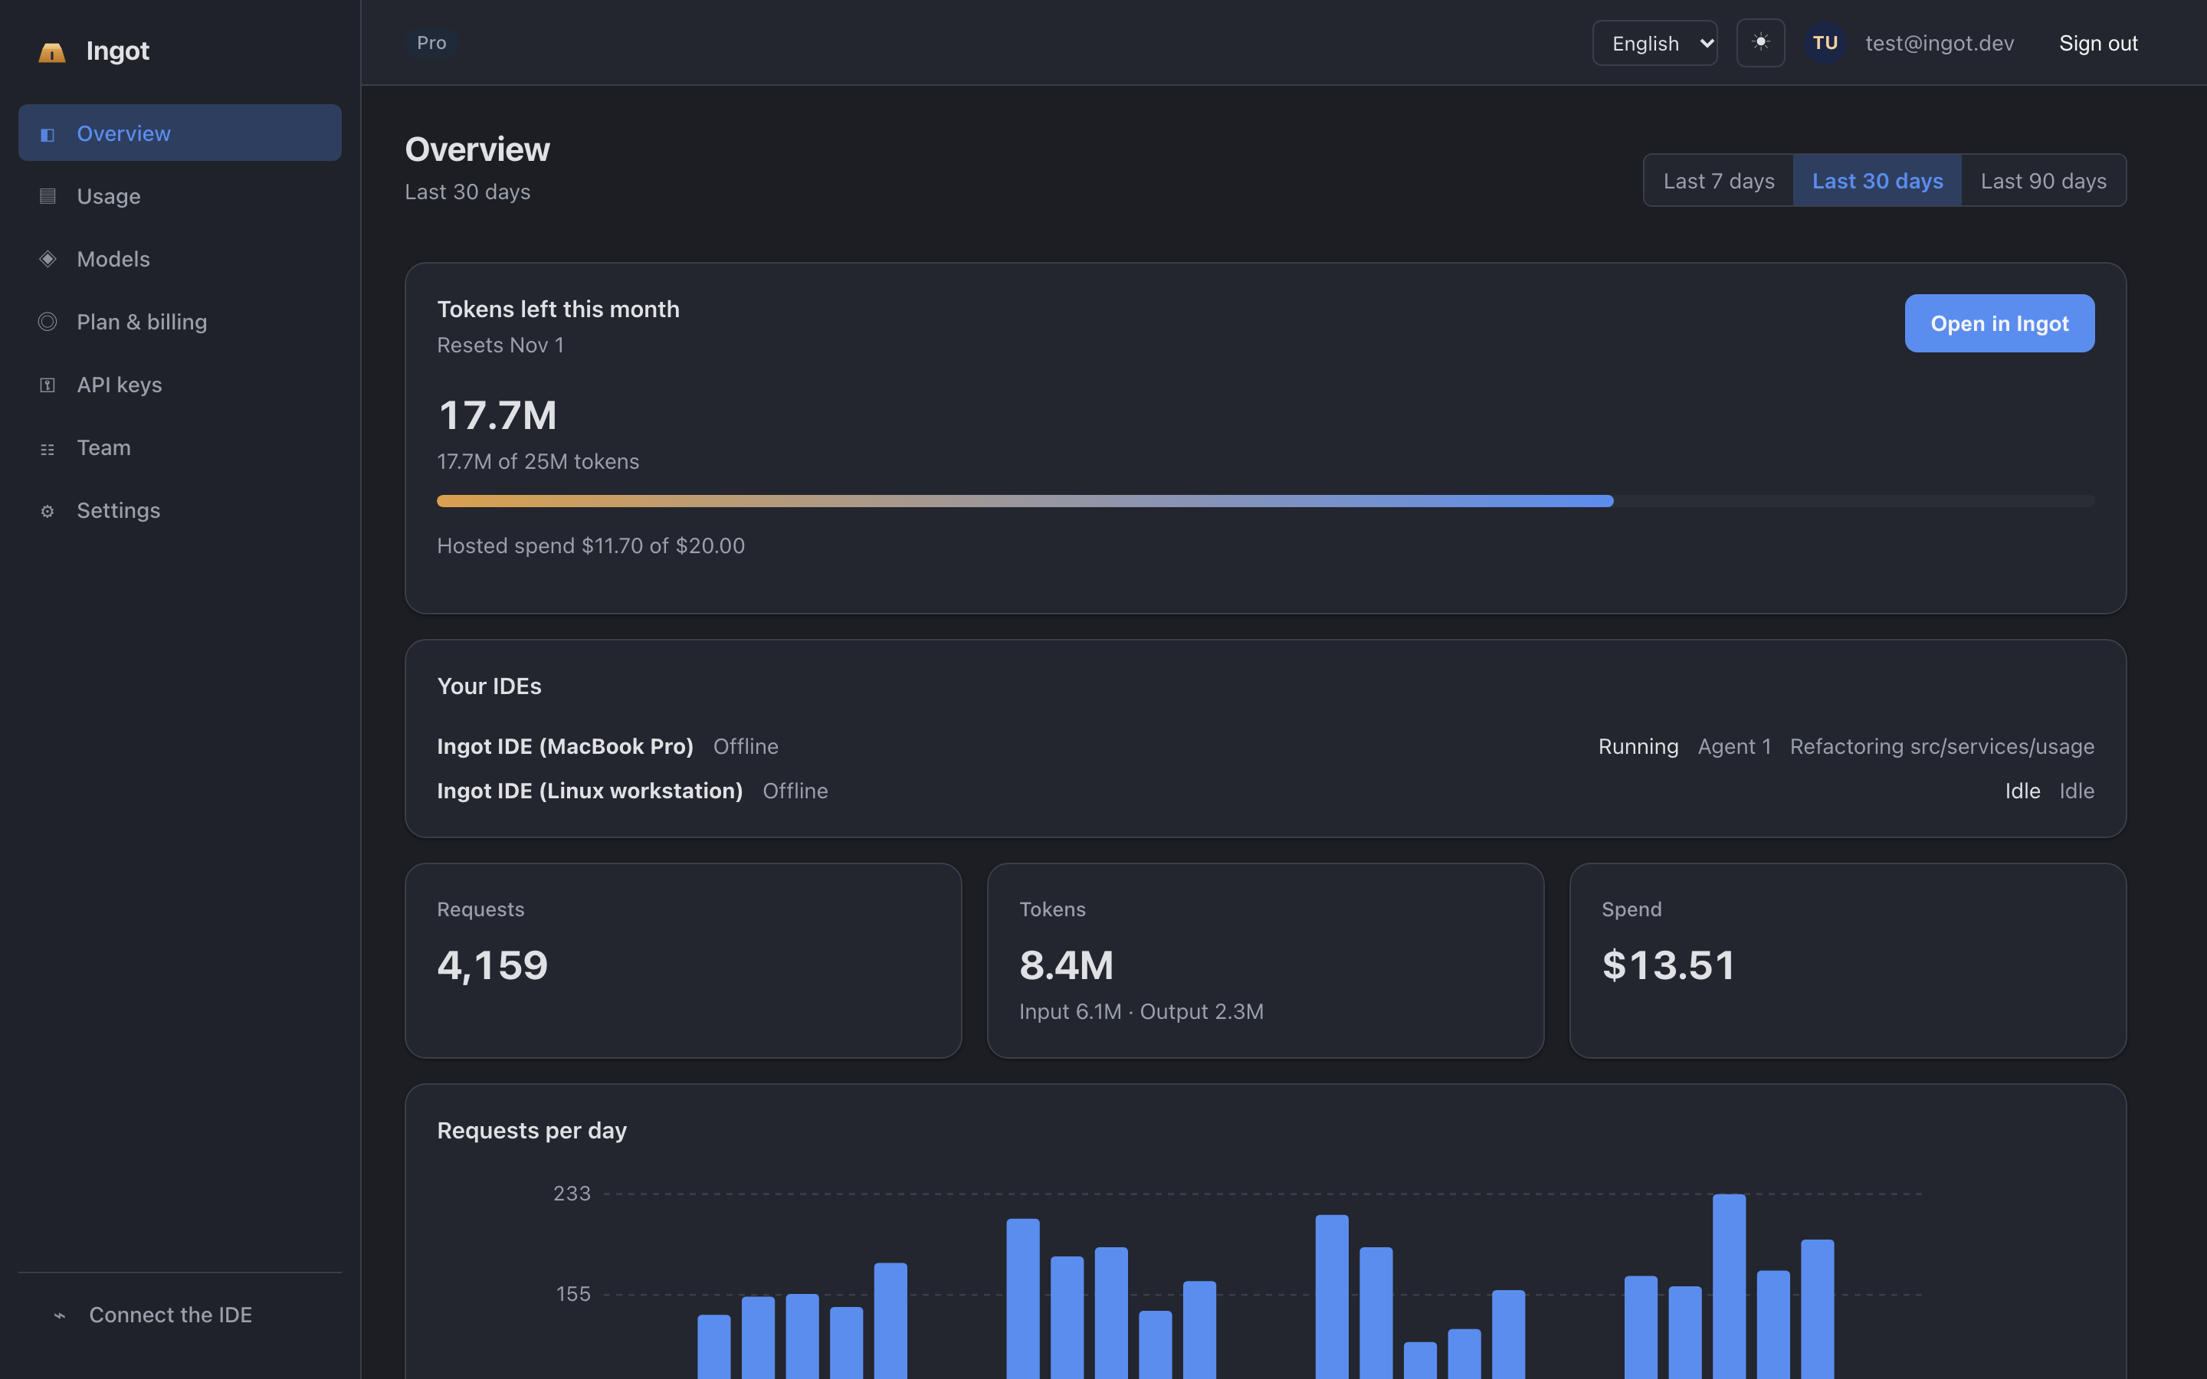
Task: Click the Models diamond icon
Action: [48, 259]
